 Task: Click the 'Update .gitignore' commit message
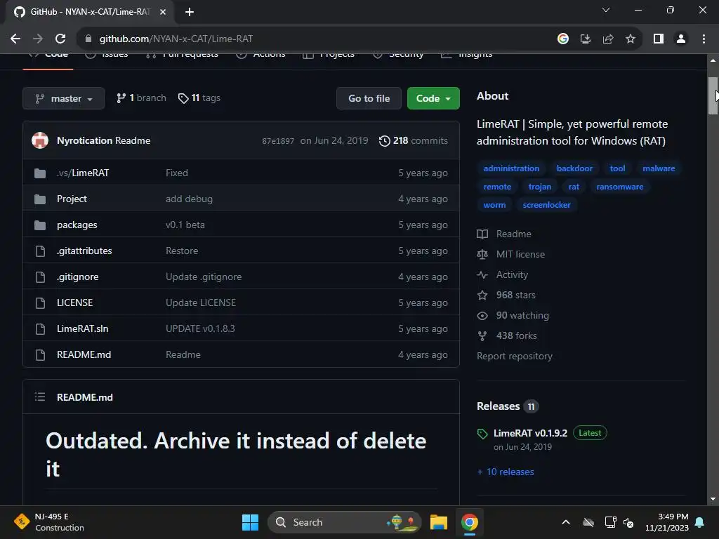coord(204,277)
